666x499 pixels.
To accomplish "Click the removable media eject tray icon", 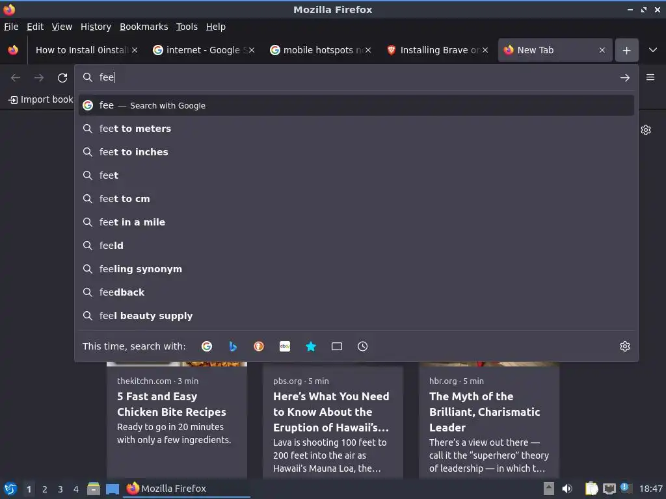I will pyautogui.click(x=549, y=489).
